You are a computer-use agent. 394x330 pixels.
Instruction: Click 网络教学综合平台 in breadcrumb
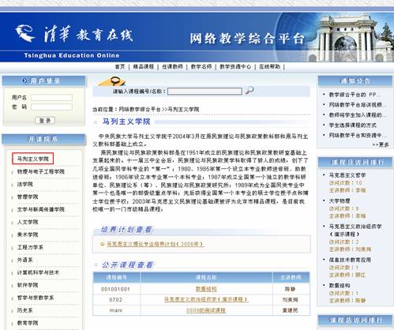[x=140, y=109]
